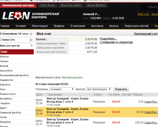This screenshot has width=158, height=127.
Task: Open Результаты матчей menu item
Action: (136, 26)
